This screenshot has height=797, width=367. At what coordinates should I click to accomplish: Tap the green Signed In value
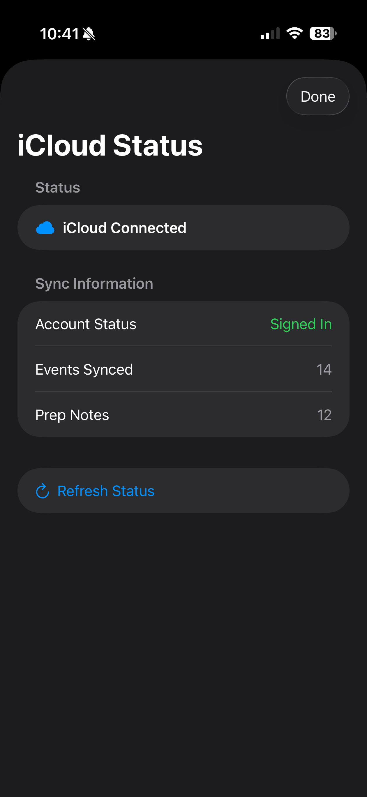point(301,324)
